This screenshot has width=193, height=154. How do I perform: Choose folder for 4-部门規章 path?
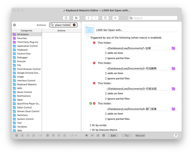[173, 109]
